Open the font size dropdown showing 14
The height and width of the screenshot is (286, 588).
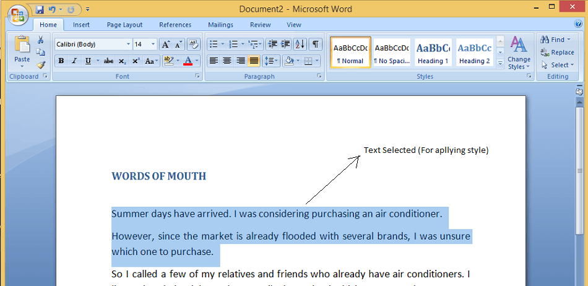point(145,44)
